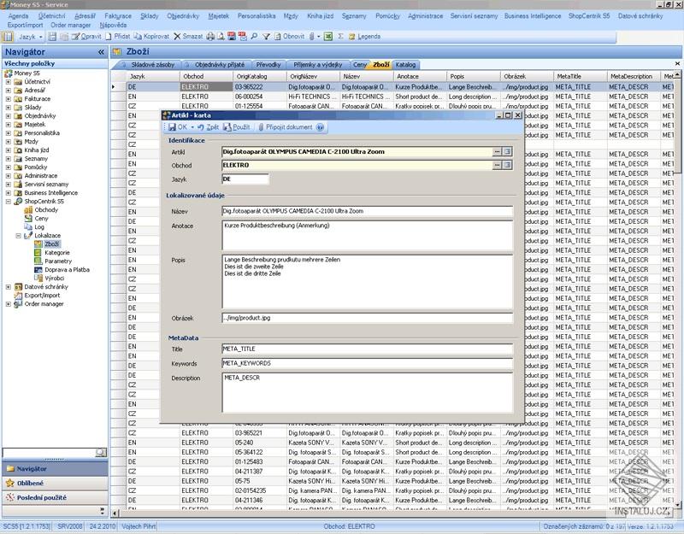Click the Kopírovat toolbar button

tap(151, 37)
